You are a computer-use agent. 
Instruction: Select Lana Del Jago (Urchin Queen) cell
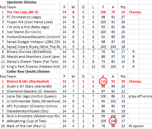[32, 96]
